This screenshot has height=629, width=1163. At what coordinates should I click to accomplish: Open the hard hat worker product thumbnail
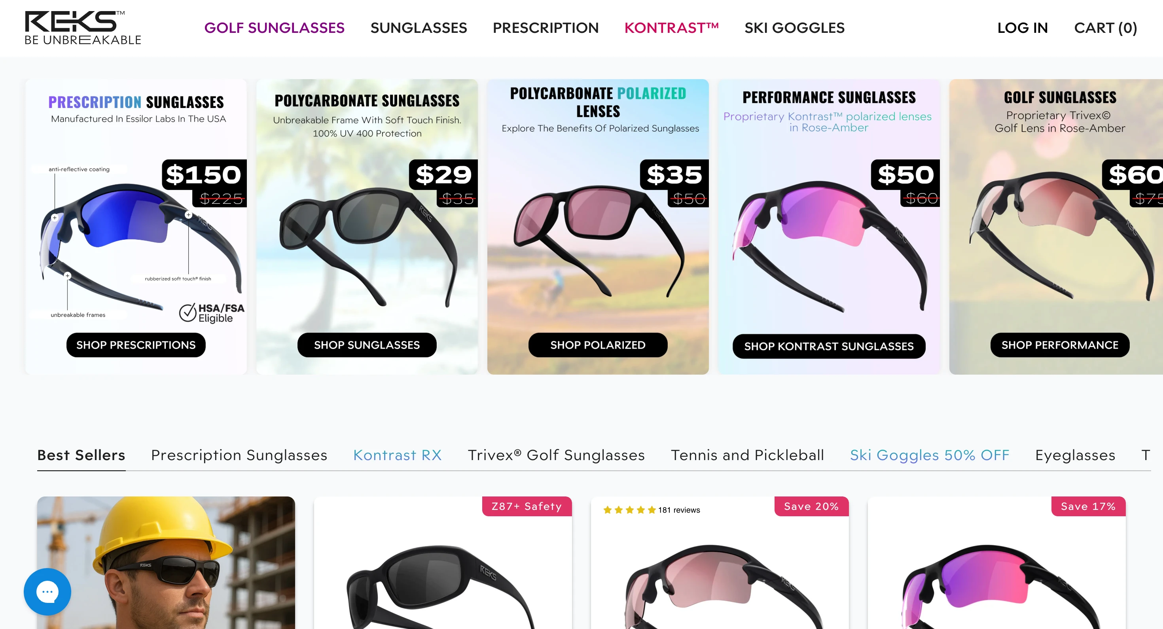coord(166,563)
